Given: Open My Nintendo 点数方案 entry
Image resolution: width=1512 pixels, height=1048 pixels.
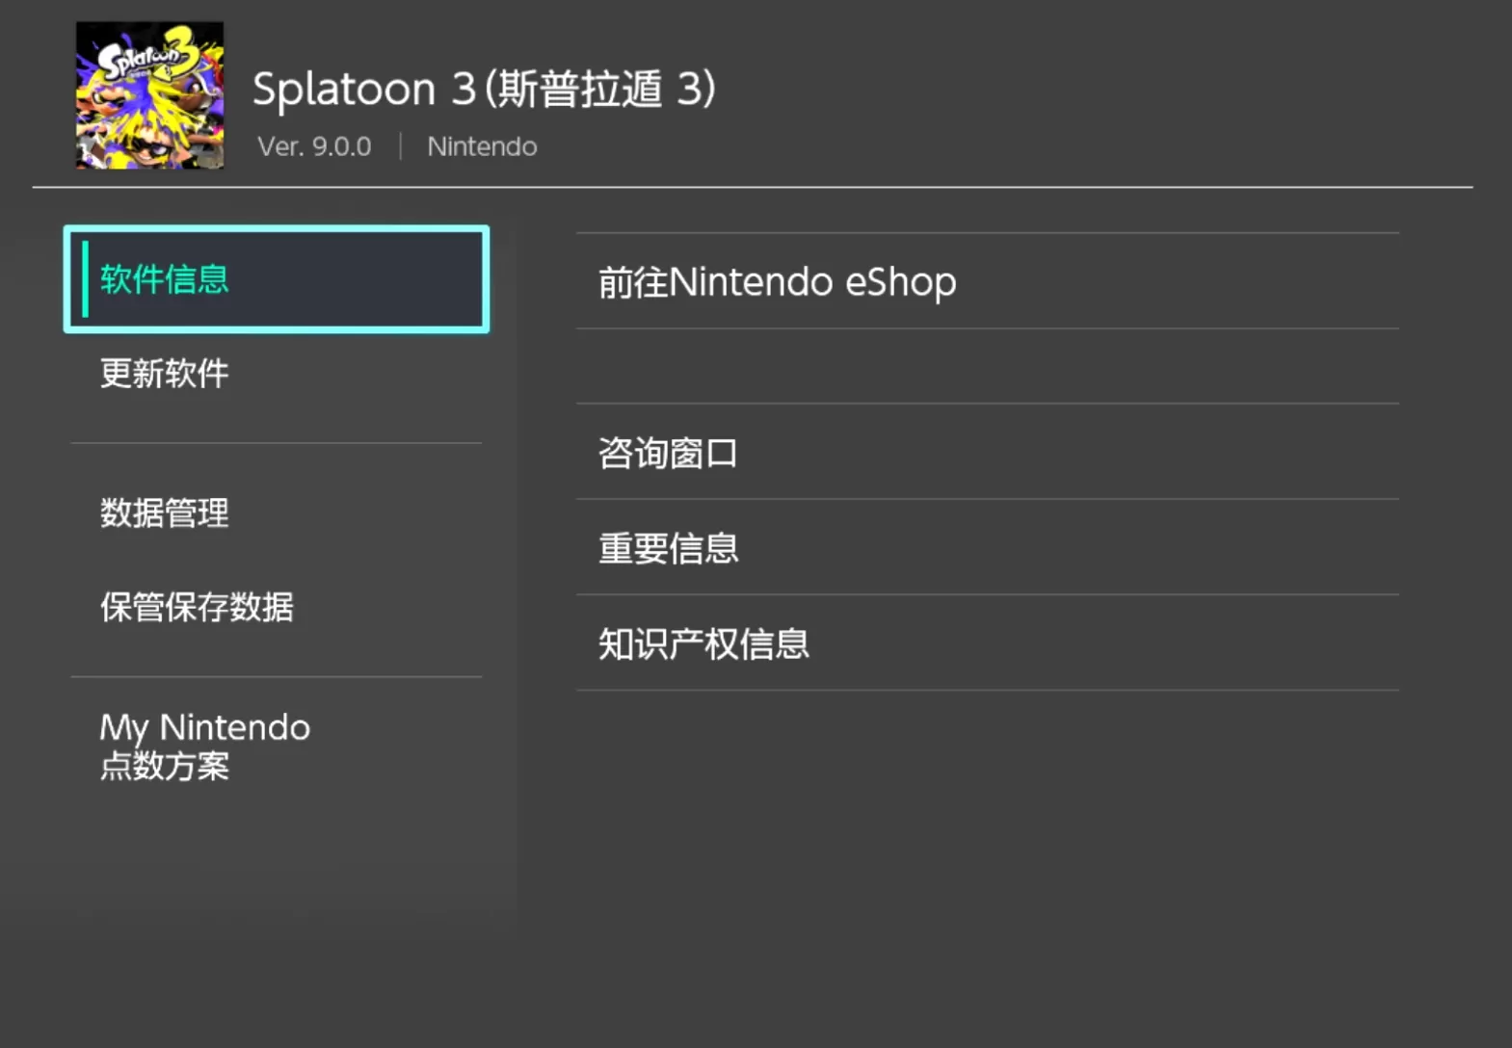Looking at the screenshot, I should click(x=204, y=746).
